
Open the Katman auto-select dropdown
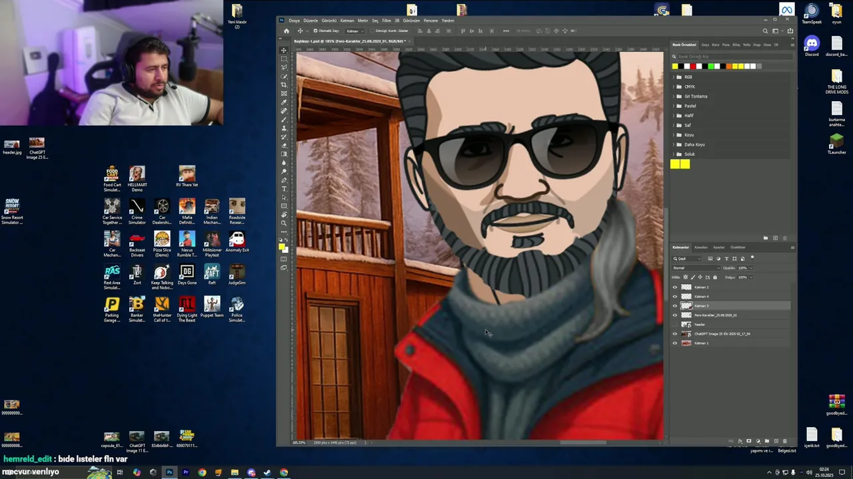coord(355,31)
